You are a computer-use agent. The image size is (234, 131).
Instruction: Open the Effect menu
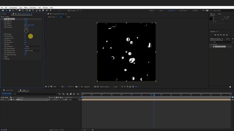pyautogui.click(x=26, y=7)
